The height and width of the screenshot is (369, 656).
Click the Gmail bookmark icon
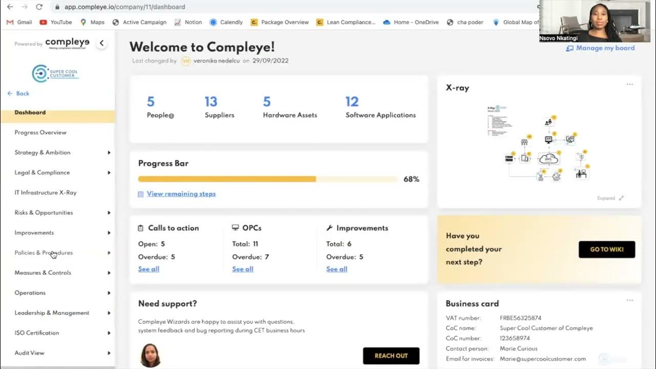pyautogui.click(x=9, y=23)
